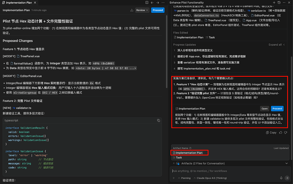Focus the Ask anything input field
Viewport: 293px width, 184px height.
pyautogui.click(x=230, y=171)
